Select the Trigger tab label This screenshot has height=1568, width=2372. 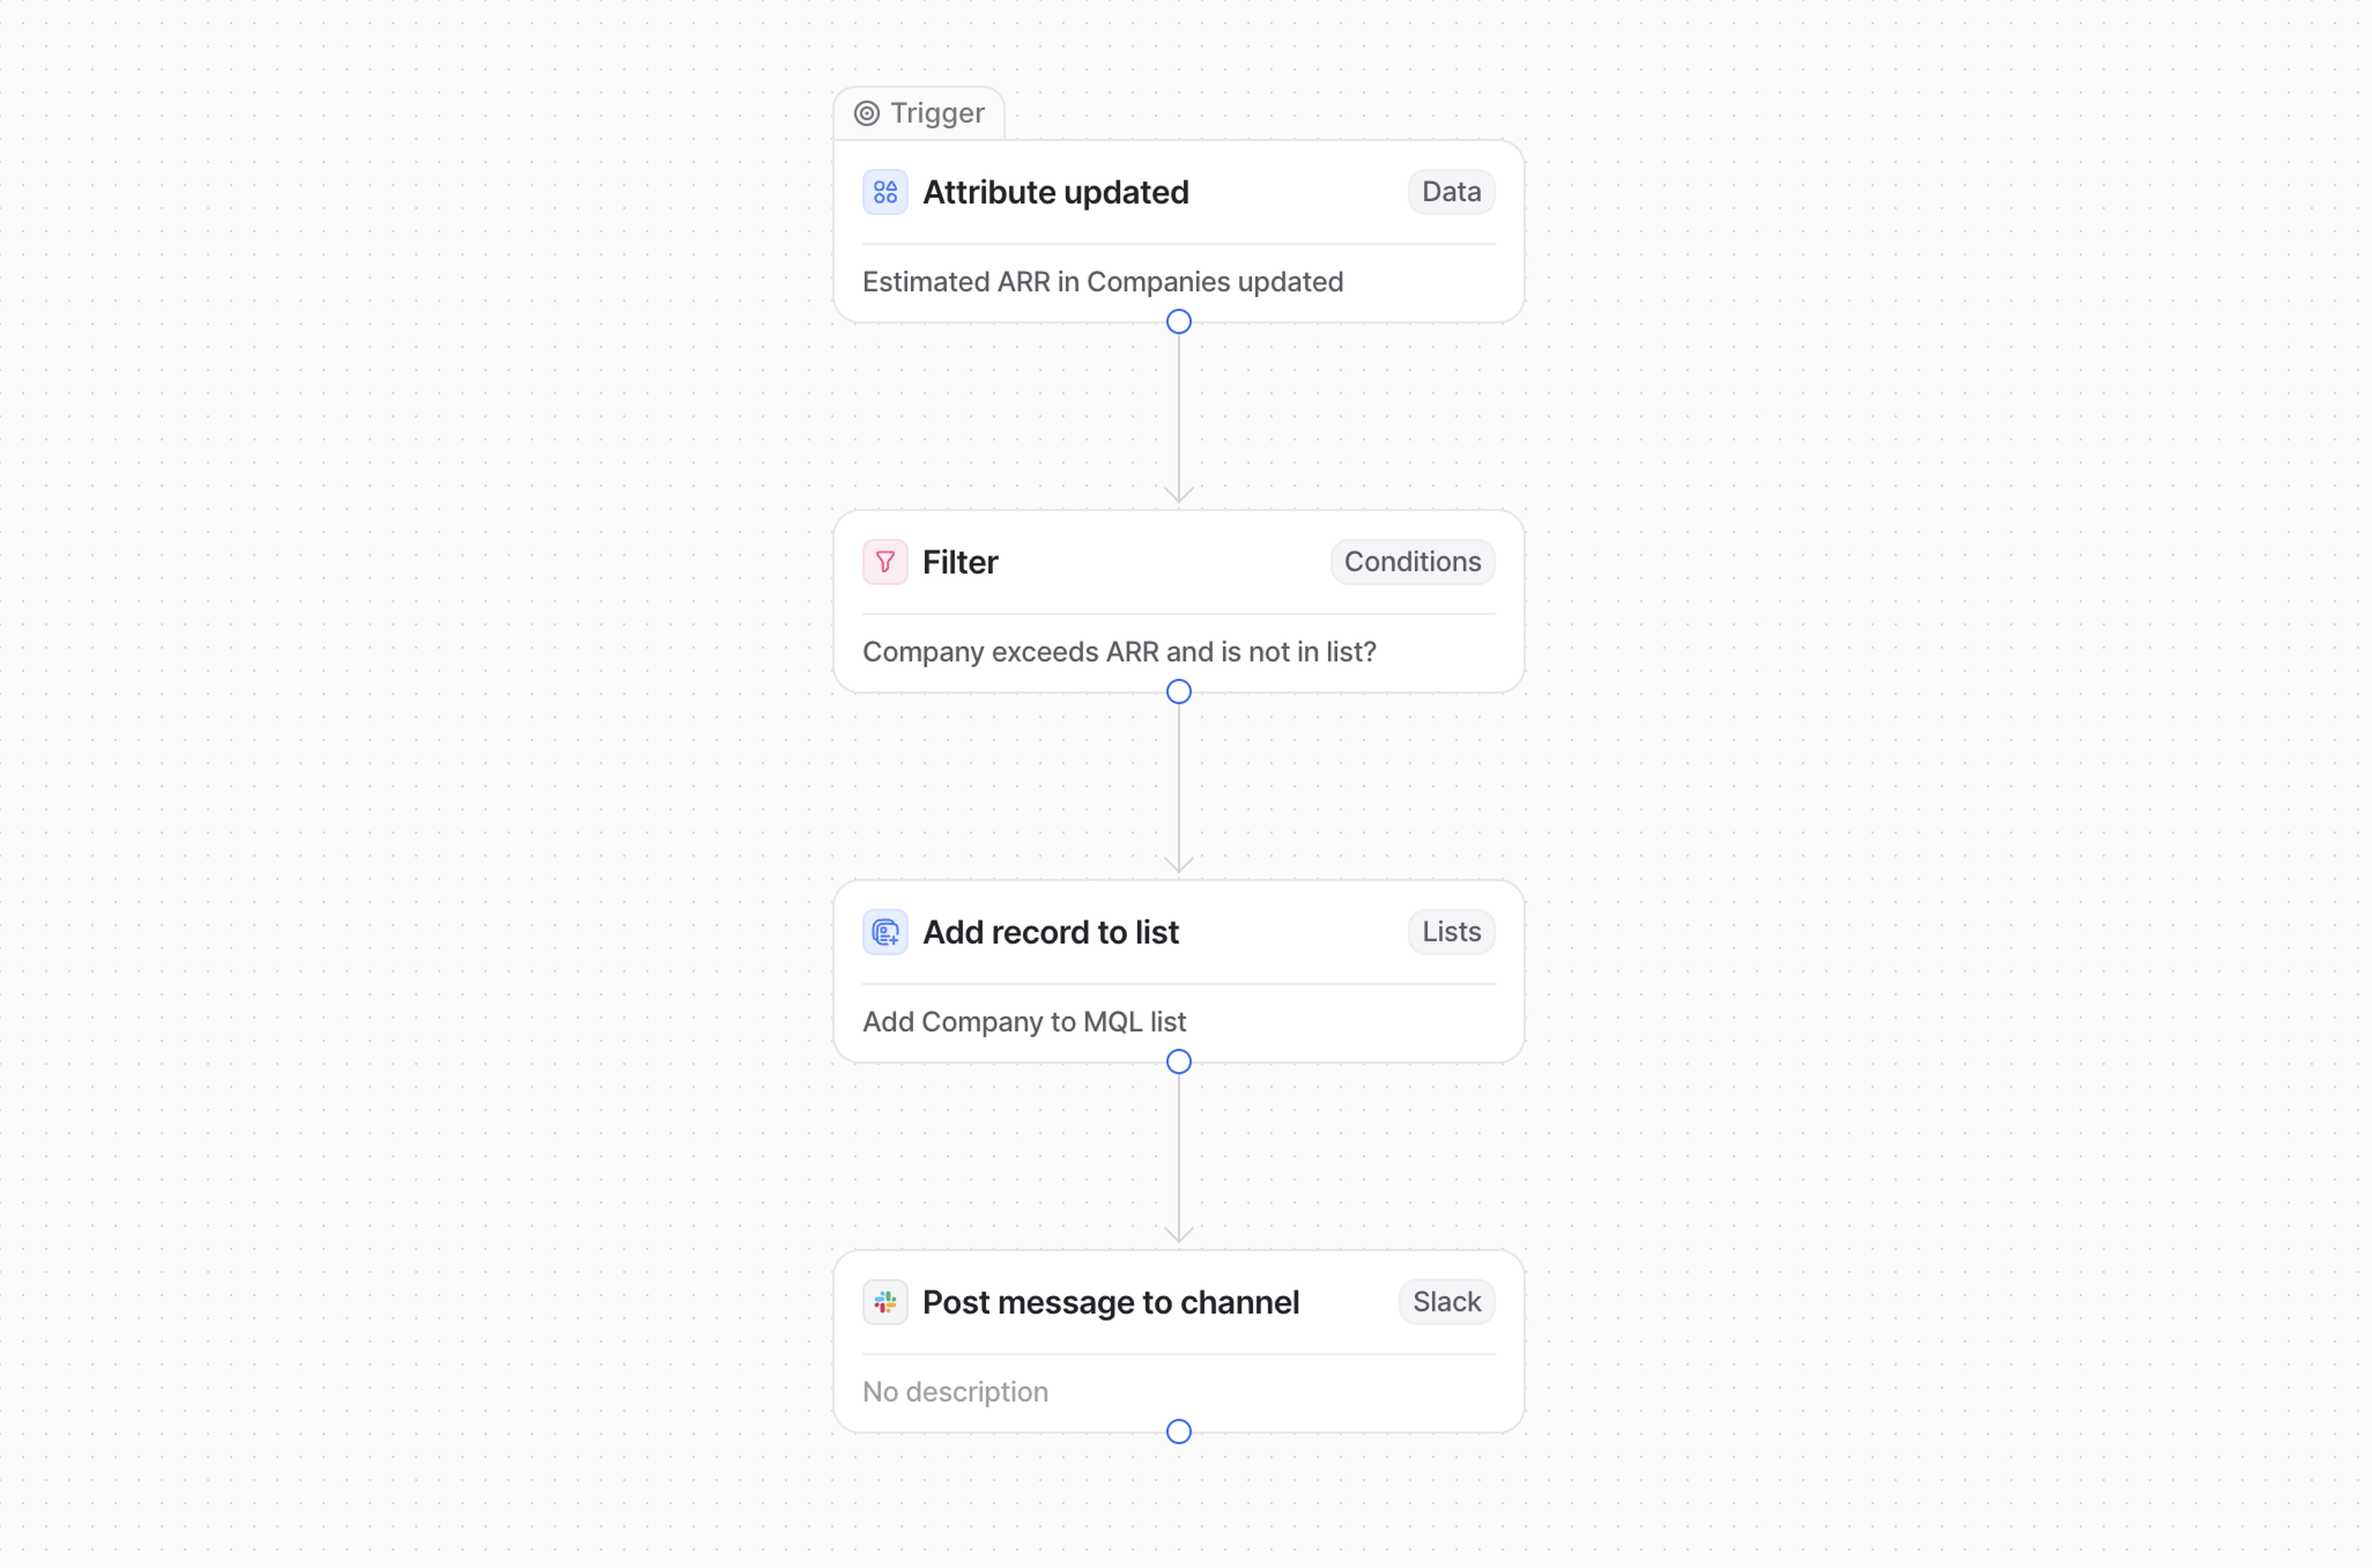(936, 114)
